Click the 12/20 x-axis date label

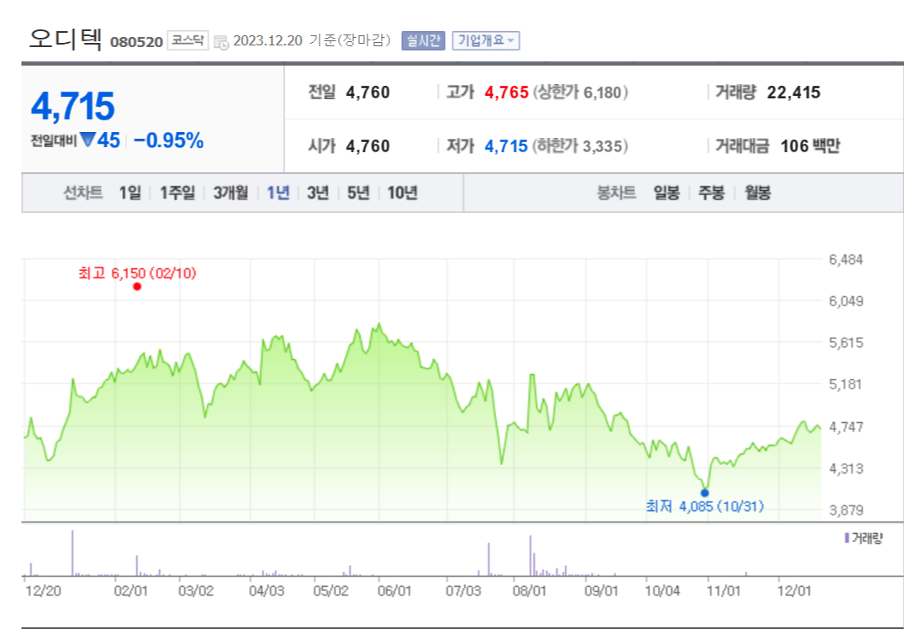click(43, 591)
